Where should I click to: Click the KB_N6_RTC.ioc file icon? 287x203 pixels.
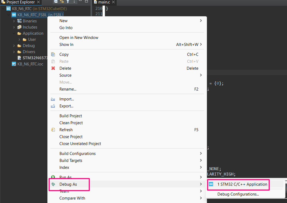click(x=14, y=64)
